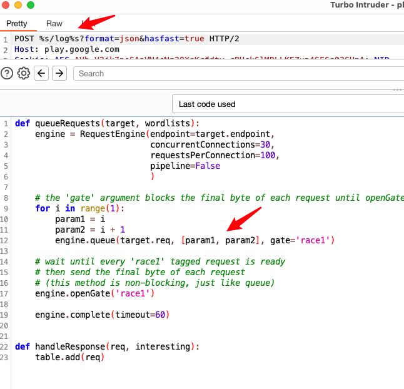Switch to the Raw tab
This screenshot has width=404, height=389.
point(54,23)
